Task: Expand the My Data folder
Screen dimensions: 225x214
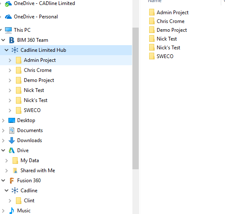Action: pos(6,160)
